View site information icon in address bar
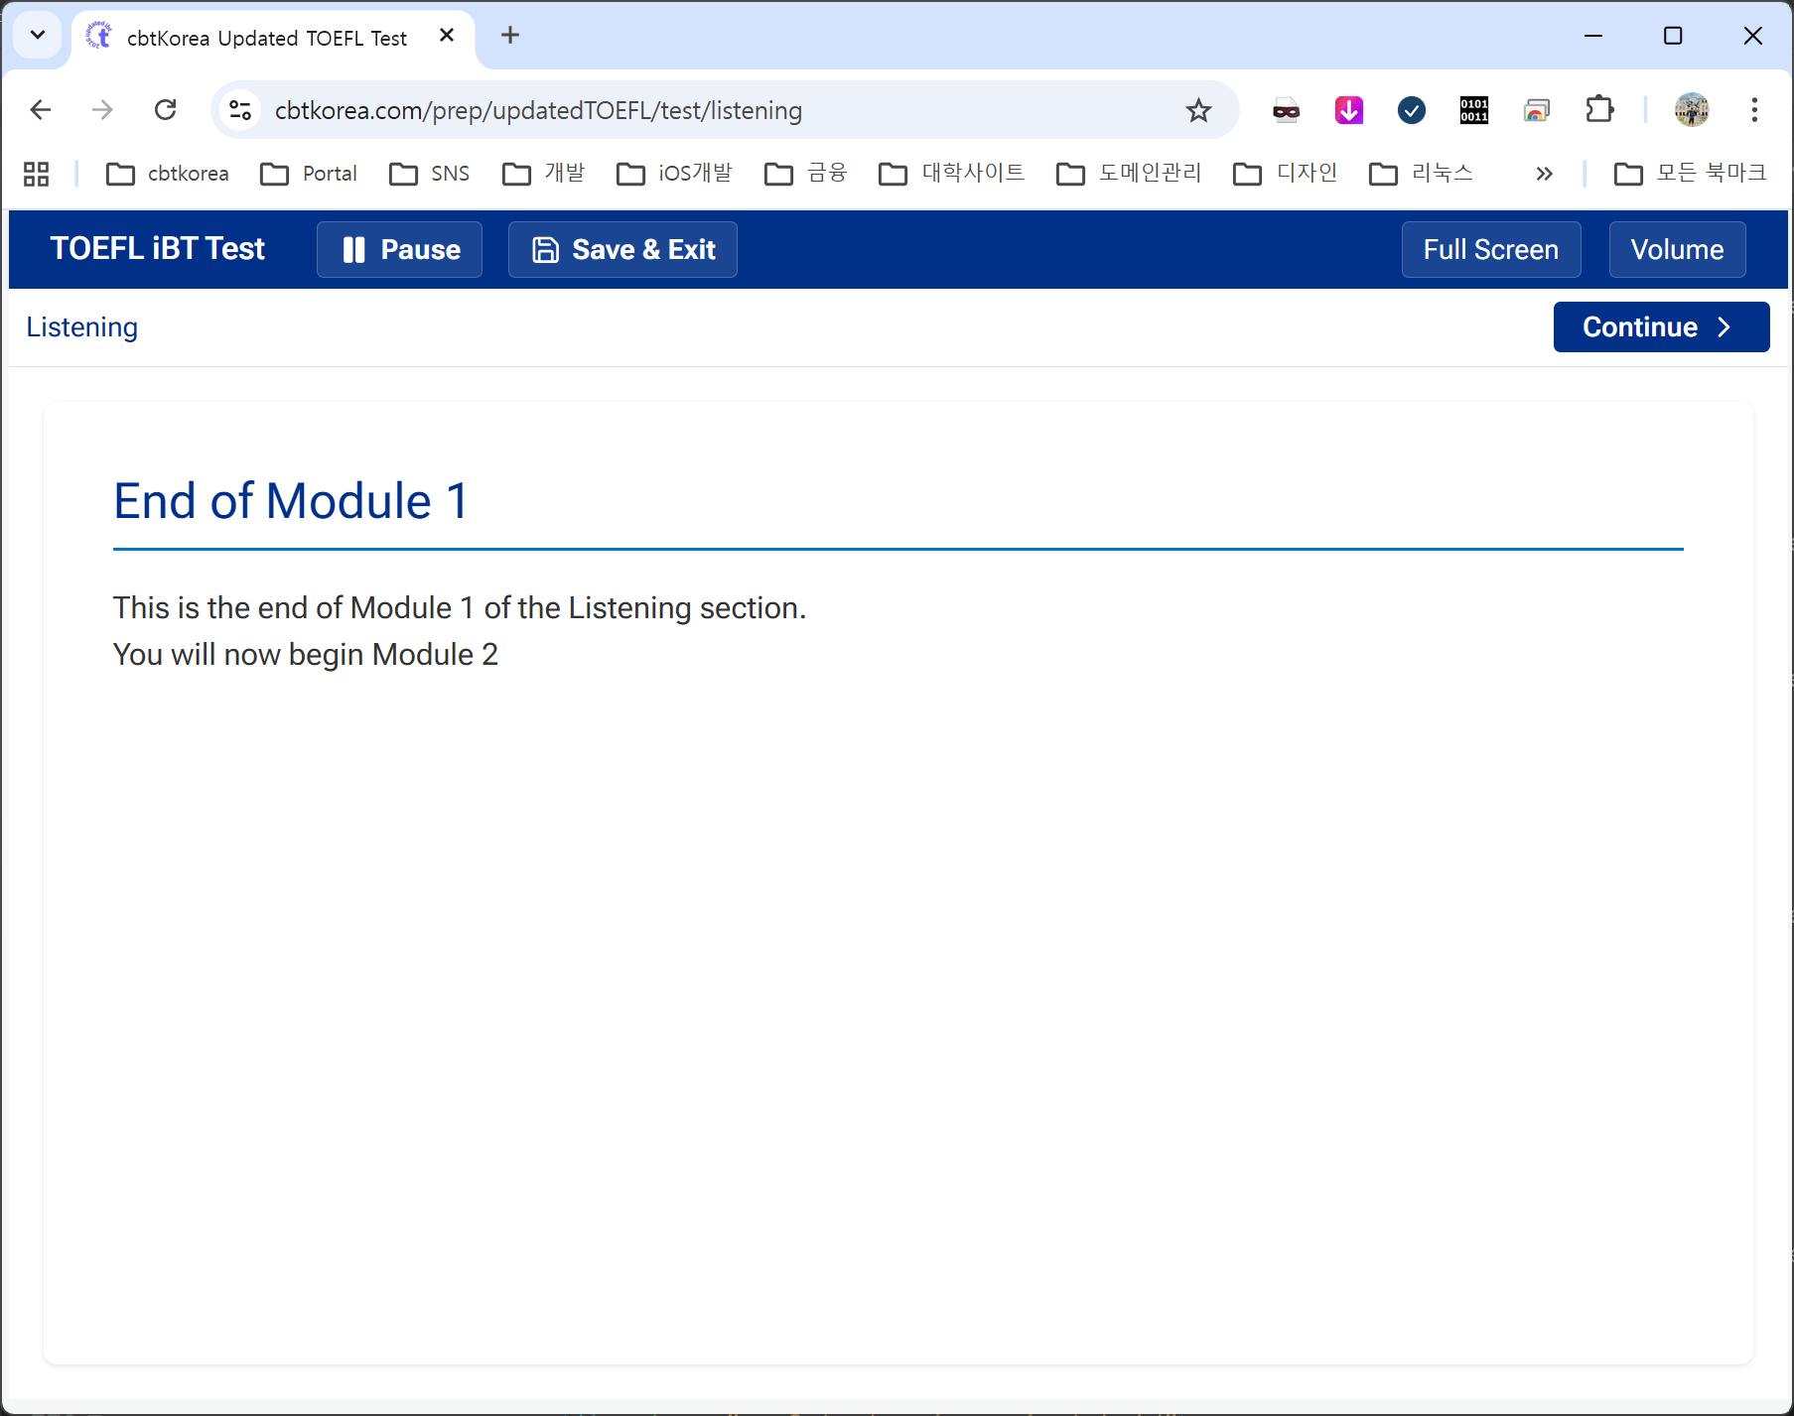Screen dimensions: 1794x1416 click(x=240, y=110)
